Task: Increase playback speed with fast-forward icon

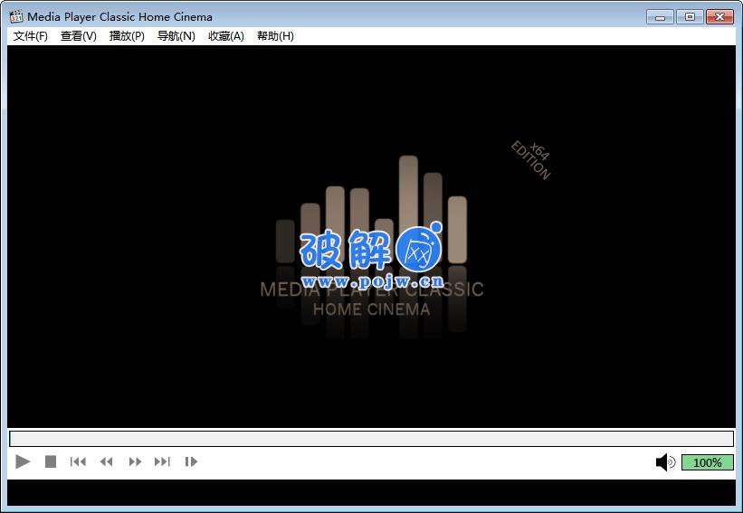Action: [135, 461]
